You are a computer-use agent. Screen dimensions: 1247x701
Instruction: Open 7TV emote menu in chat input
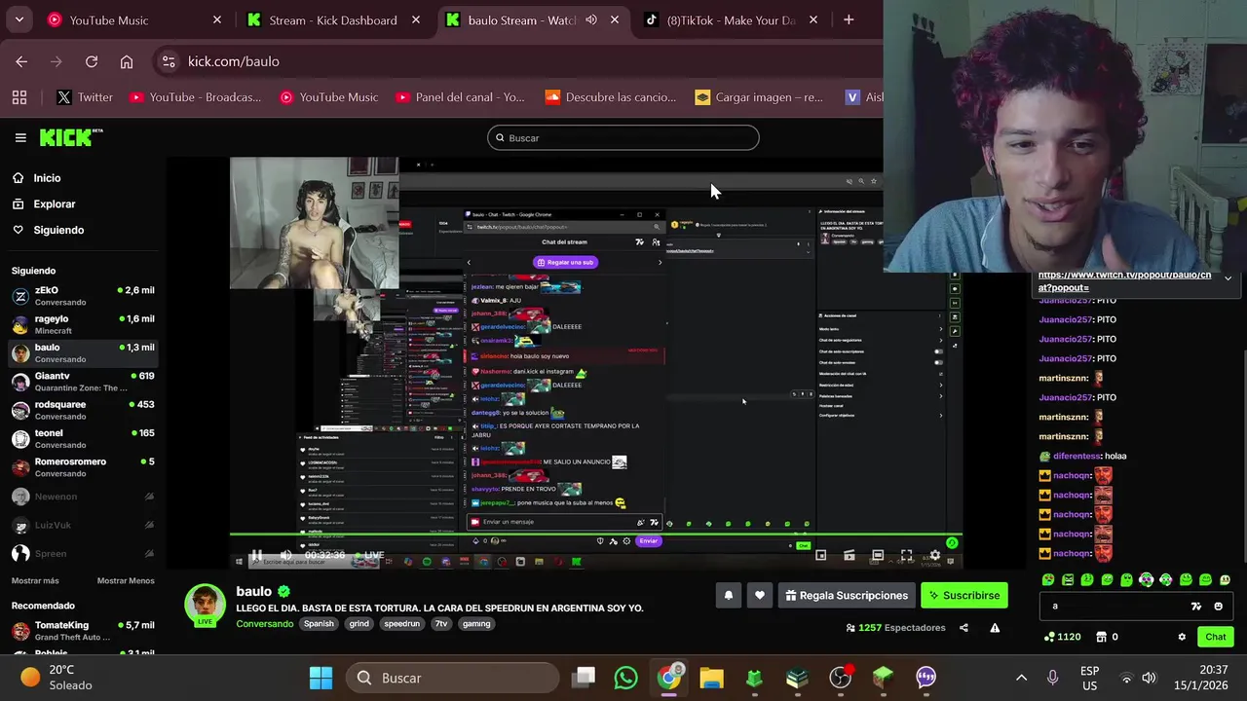pos(1196,606)
